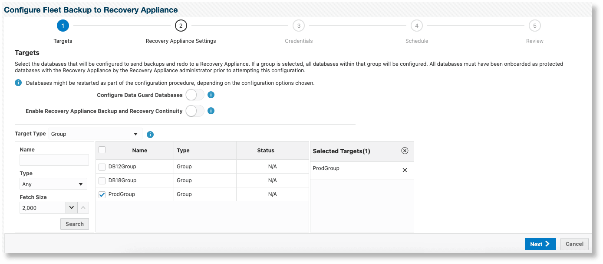Remove ProdGroup from Selected Targets
This screenshot has width=603, height=264.
point(405,170)
